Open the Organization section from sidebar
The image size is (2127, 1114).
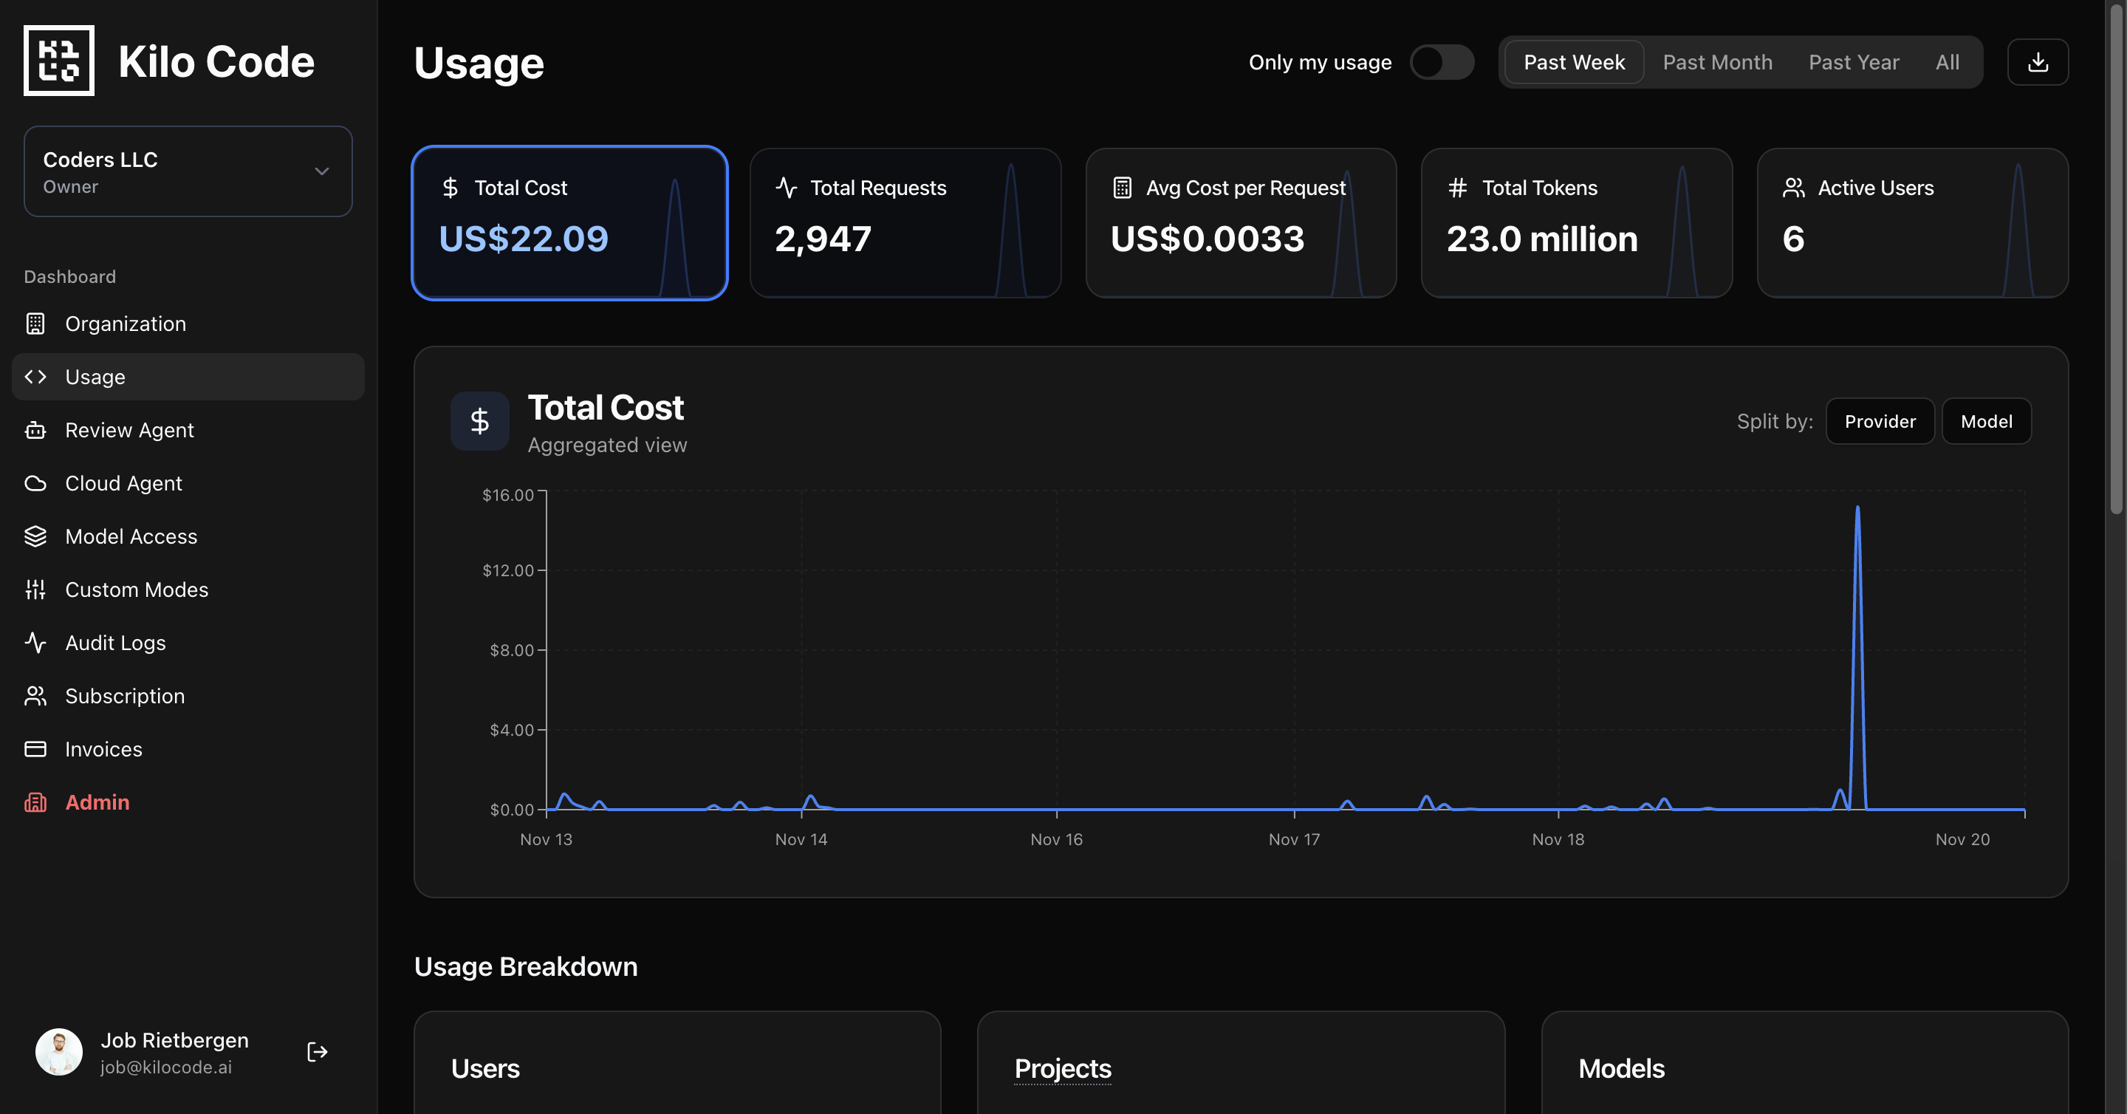pos(125,324)
